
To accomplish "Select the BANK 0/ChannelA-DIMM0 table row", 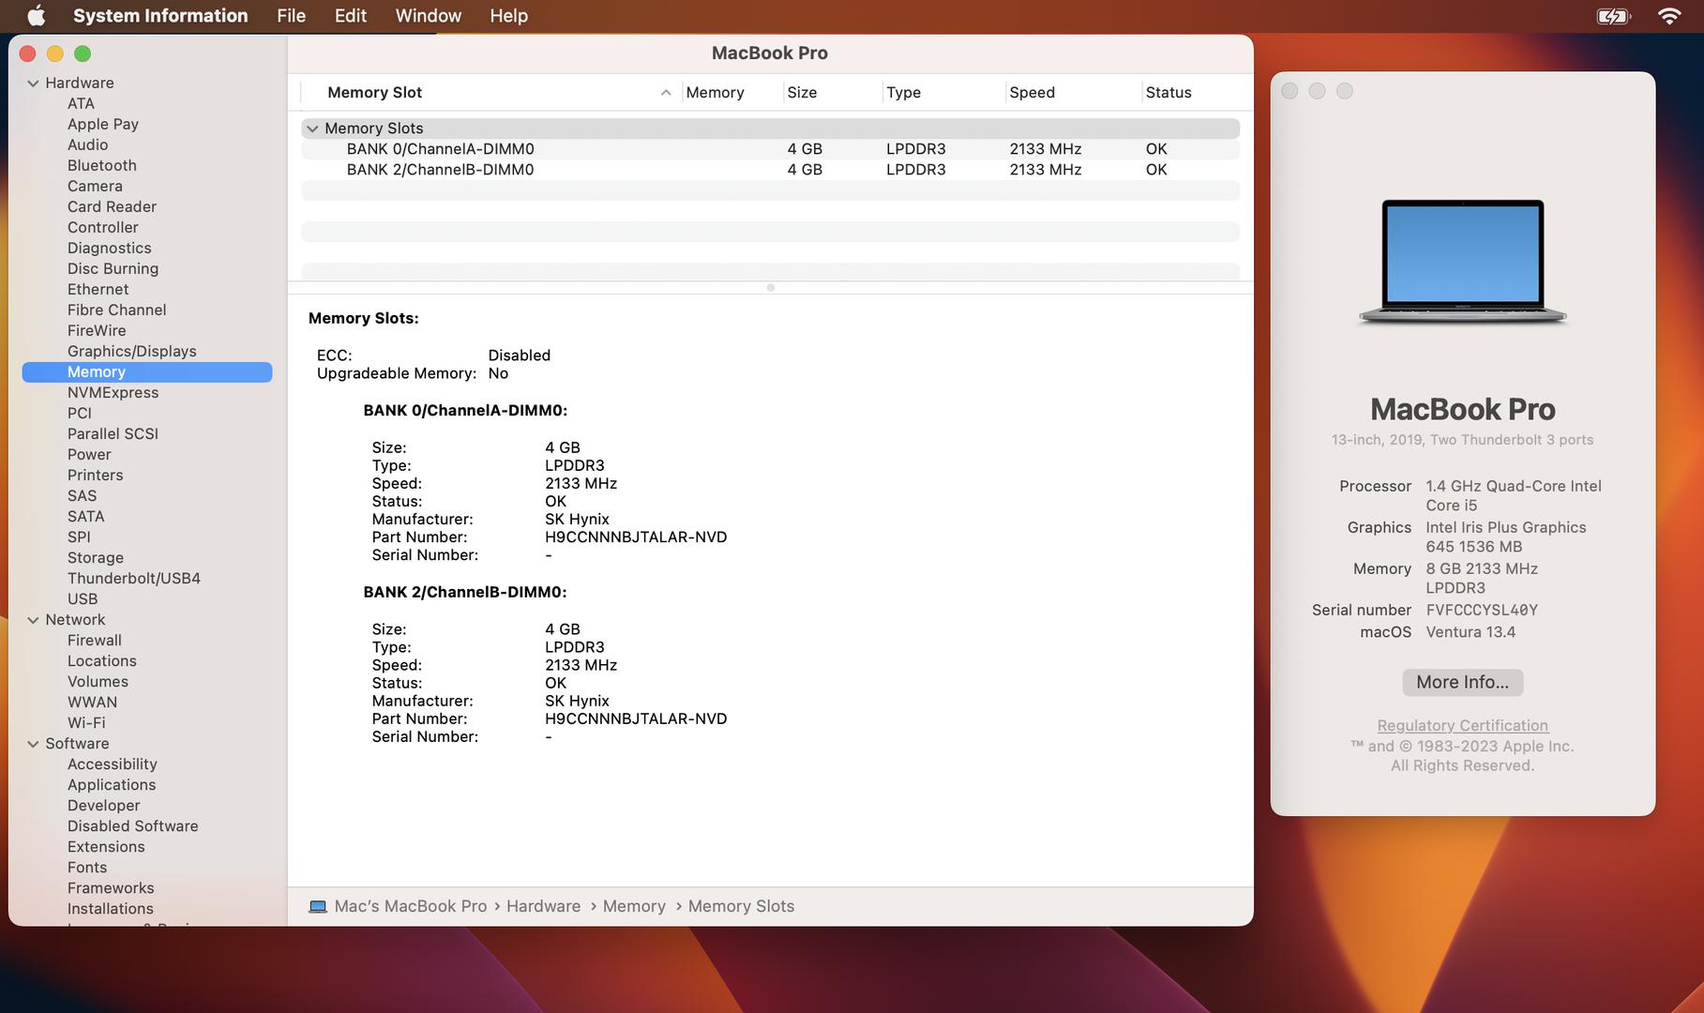I will pos(770,149).
